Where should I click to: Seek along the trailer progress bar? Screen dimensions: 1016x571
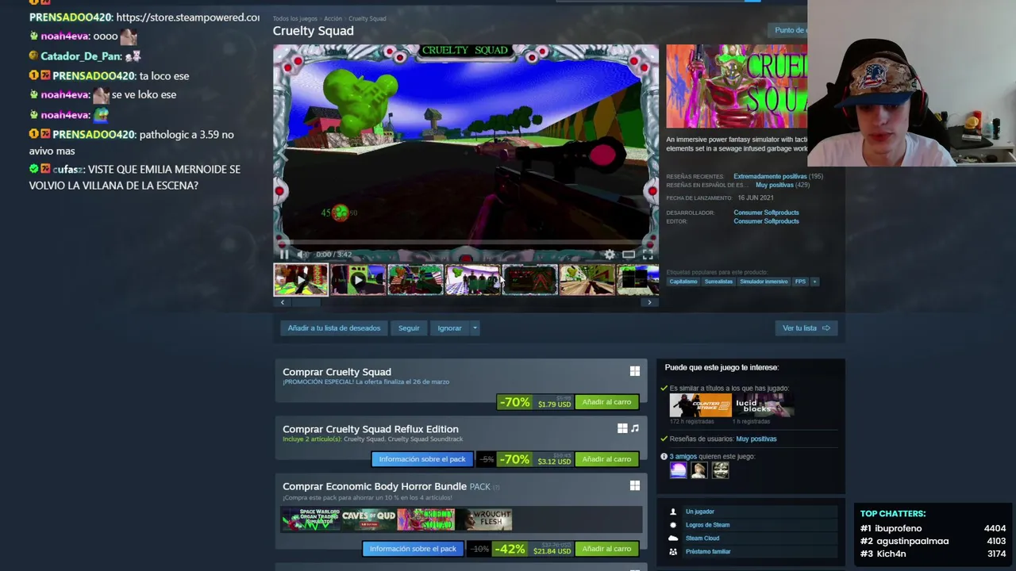click(x=466, y=243)
